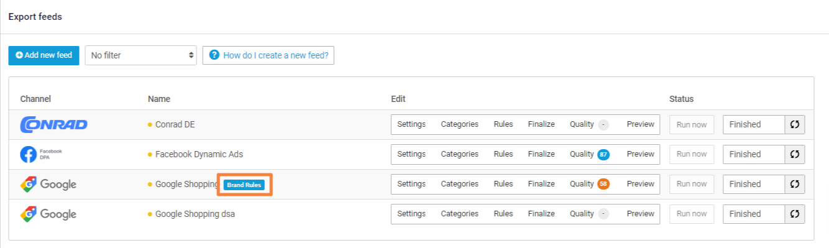The width and height of the screenshot is (829, 248).
Task: Click the grey quality badge in Conrad DE row
Action: pos(603,124)
